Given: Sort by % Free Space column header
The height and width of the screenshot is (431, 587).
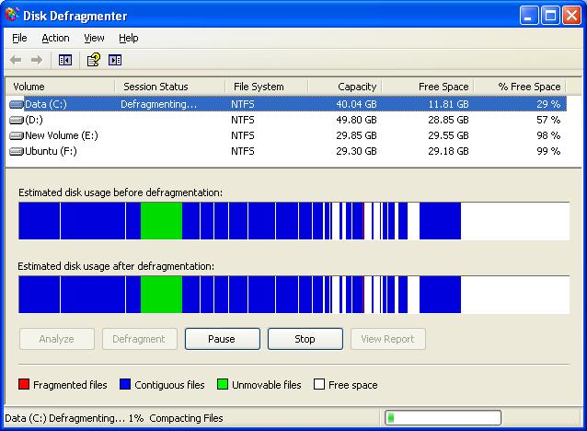Looking at the screenshot, I should 520,87.
